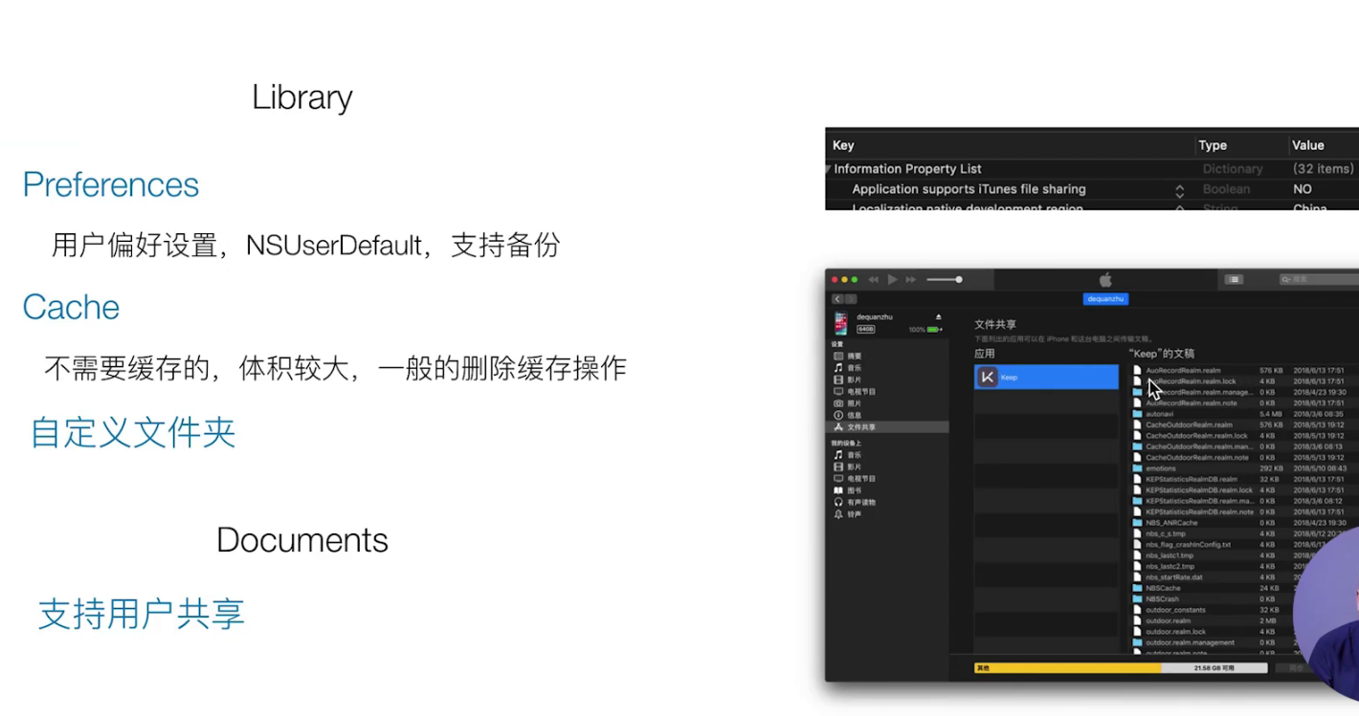Select the CacheOutdoorRealm.realm.lock file

point(1196,436)
